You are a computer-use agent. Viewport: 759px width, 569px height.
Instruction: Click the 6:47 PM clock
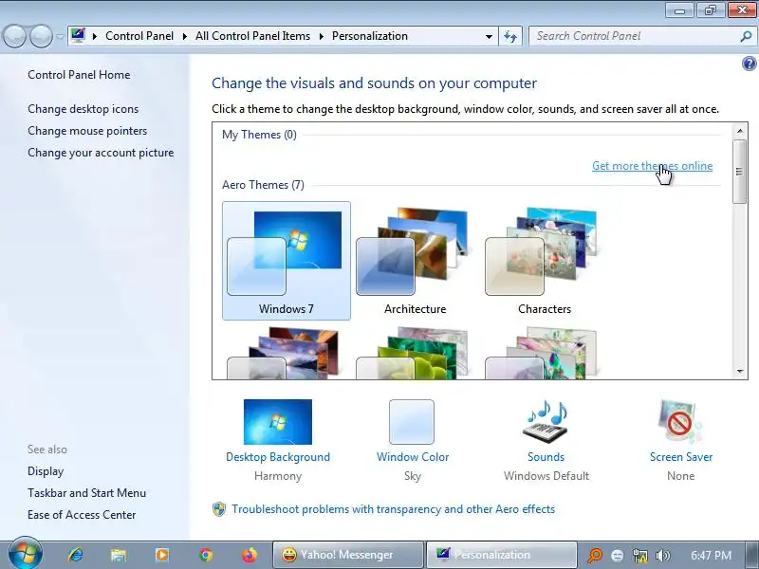click(x=711, y=555)
